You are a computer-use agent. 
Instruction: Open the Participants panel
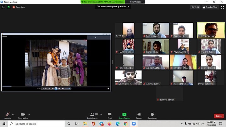(x=92, y=115)
